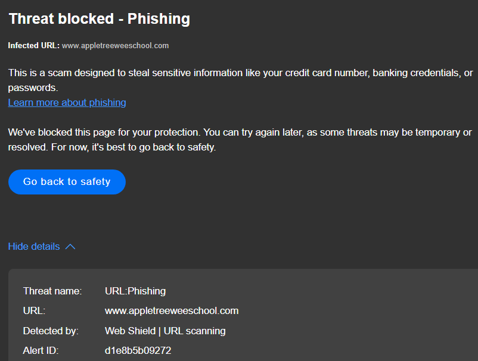Click the Threat blocked - Phishing heading
478x361 pixels.
(99, 19)
